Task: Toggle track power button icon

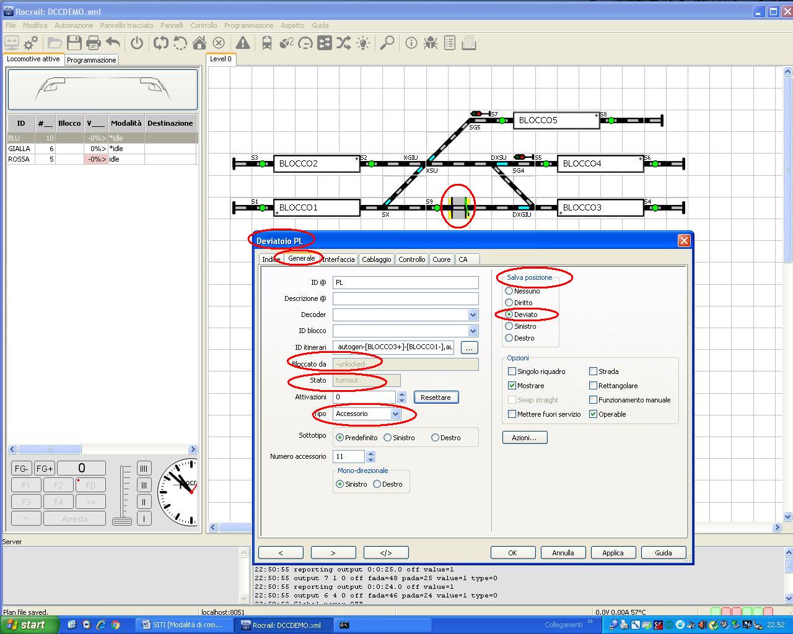Action: coord(137,43)
